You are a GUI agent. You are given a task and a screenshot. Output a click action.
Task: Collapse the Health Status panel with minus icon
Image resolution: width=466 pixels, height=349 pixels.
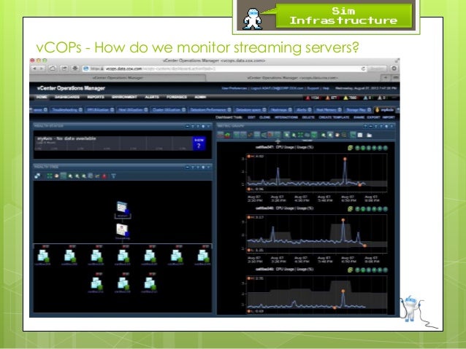pyautogui.click(x=187, y=126)
